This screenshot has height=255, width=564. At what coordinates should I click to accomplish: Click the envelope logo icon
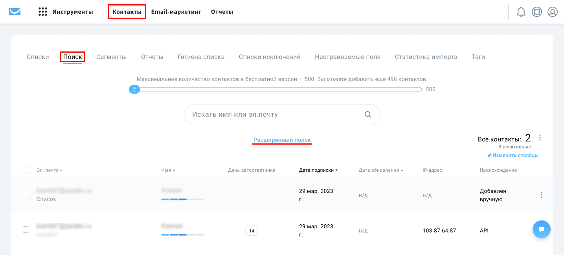click(14, 11)
